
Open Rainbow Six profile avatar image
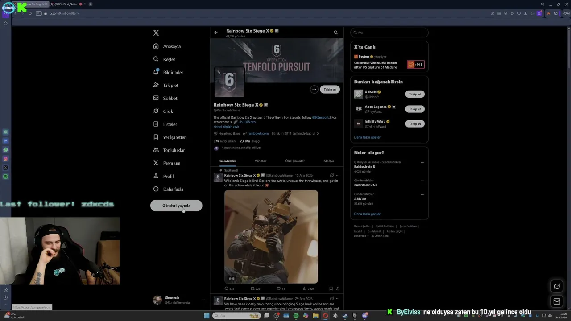tap(229, 82)
